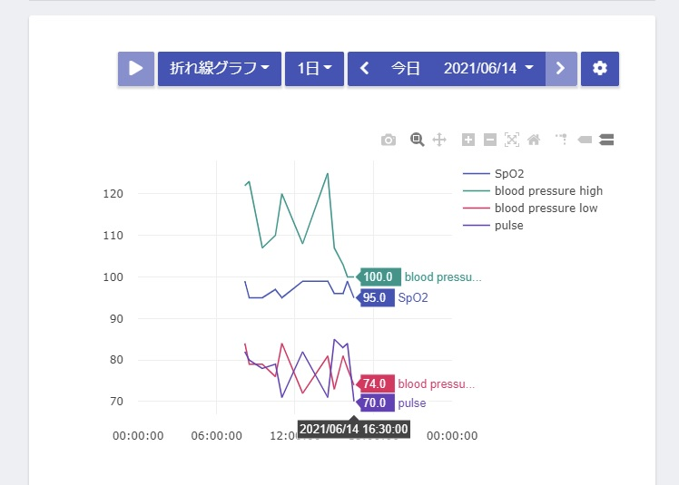The image size is (679, 485).
Task: Open the 2021/06/14 date dropdown
Action: click(x=488, y=68)
